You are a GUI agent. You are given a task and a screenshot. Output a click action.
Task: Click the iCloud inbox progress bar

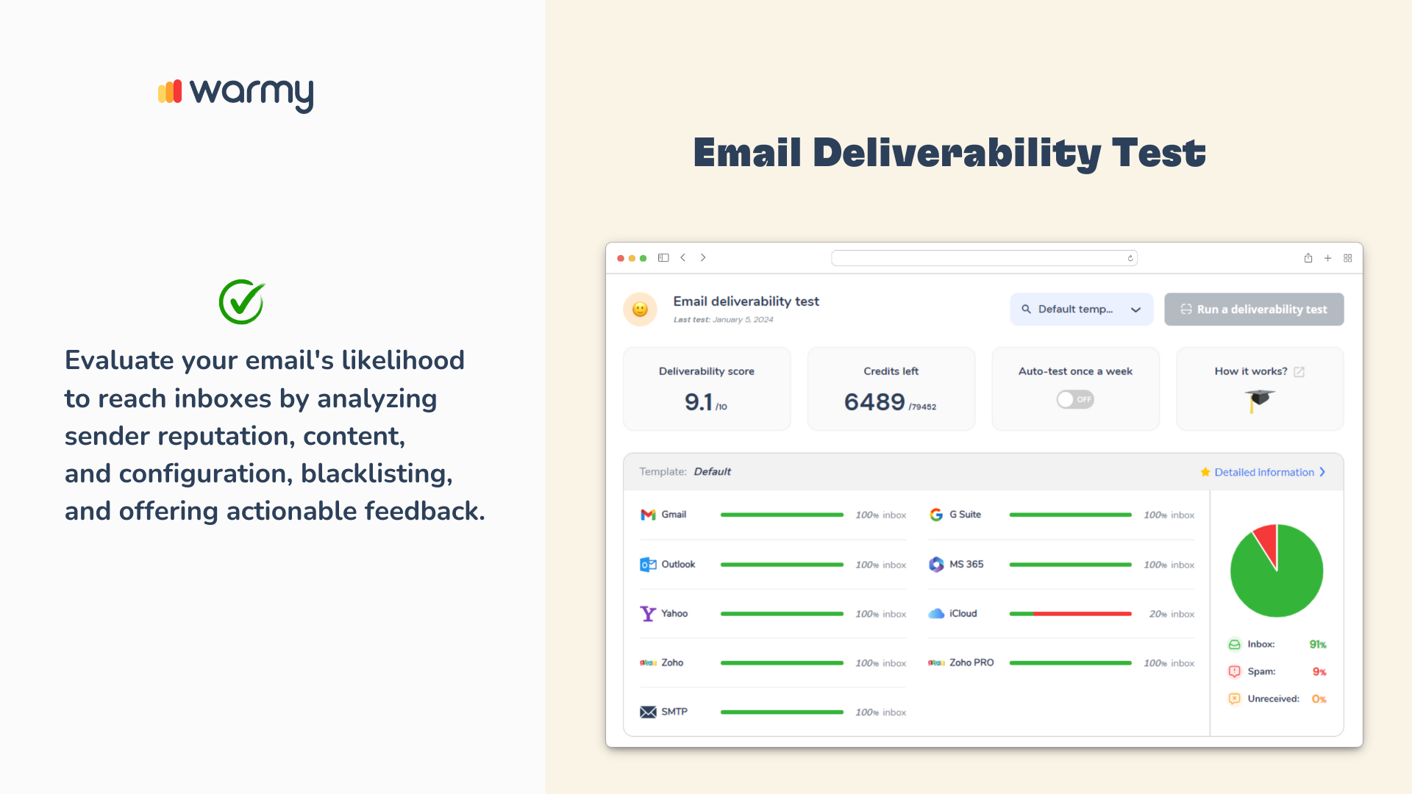pos(1070,614)
